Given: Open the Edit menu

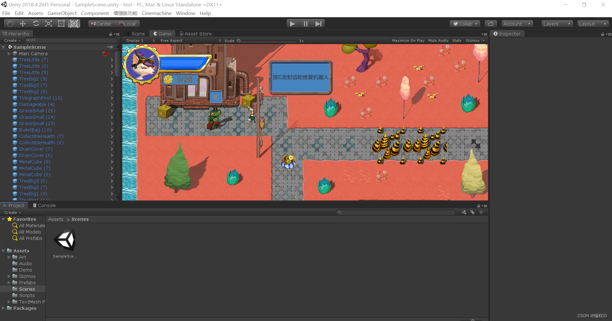Looking at the screenshot, I should point(19,13).
